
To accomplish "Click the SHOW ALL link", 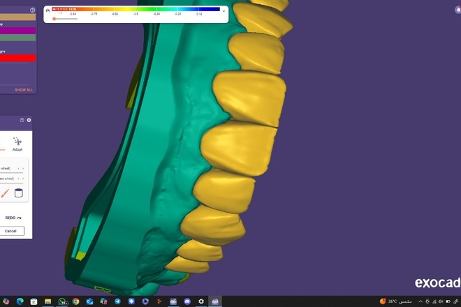I will pos(24,89).
